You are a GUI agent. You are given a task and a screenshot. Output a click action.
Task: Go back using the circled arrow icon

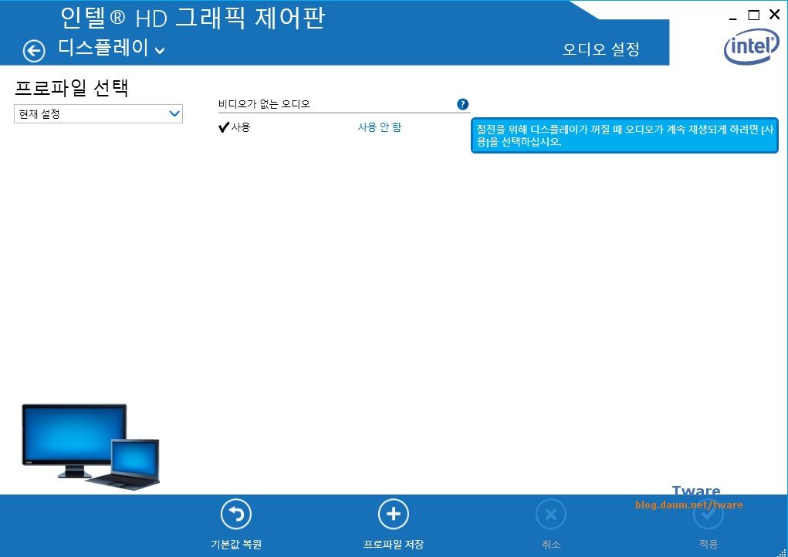(34, 51)
